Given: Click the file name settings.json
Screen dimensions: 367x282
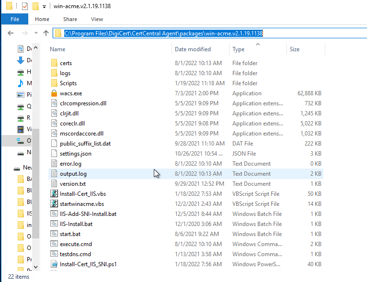Looking at the screenshot, I should coord(76,154).
